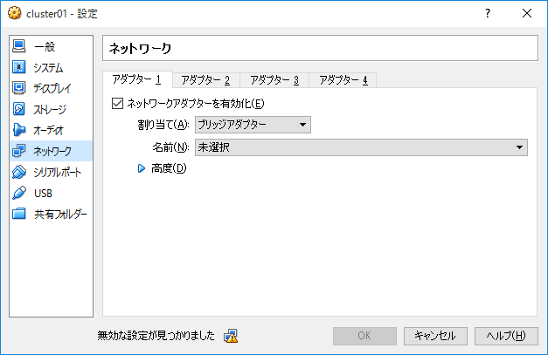
Task: Open the ストレージ disk icon
Action: 19,109
